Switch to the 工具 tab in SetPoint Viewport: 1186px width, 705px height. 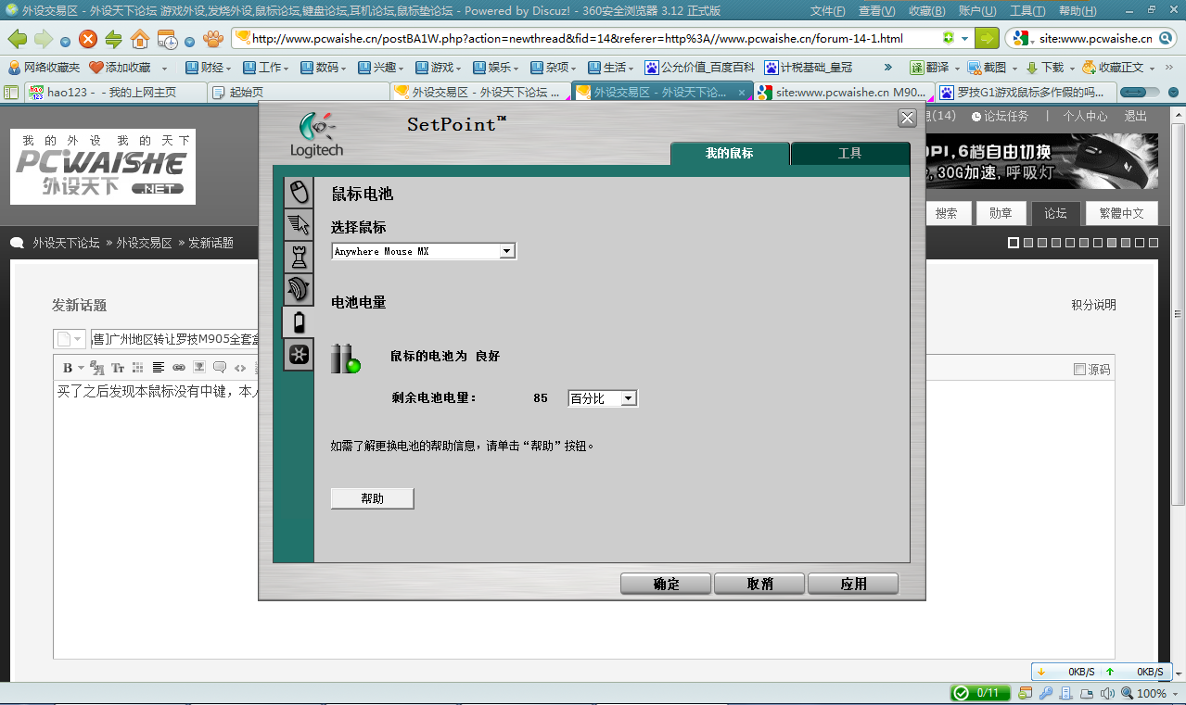coord(849,154)
